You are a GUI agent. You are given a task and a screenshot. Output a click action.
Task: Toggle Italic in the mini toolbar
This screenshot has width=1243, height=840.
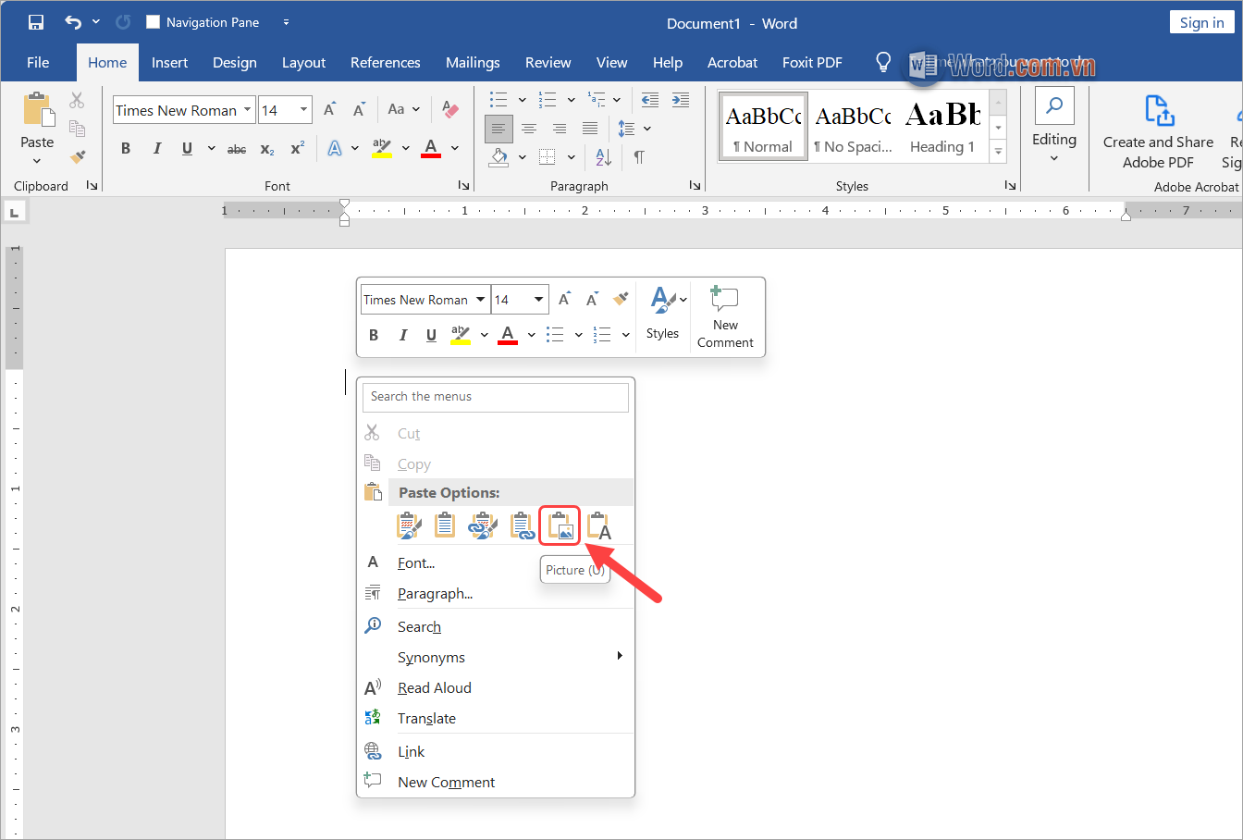click(402, 335)
